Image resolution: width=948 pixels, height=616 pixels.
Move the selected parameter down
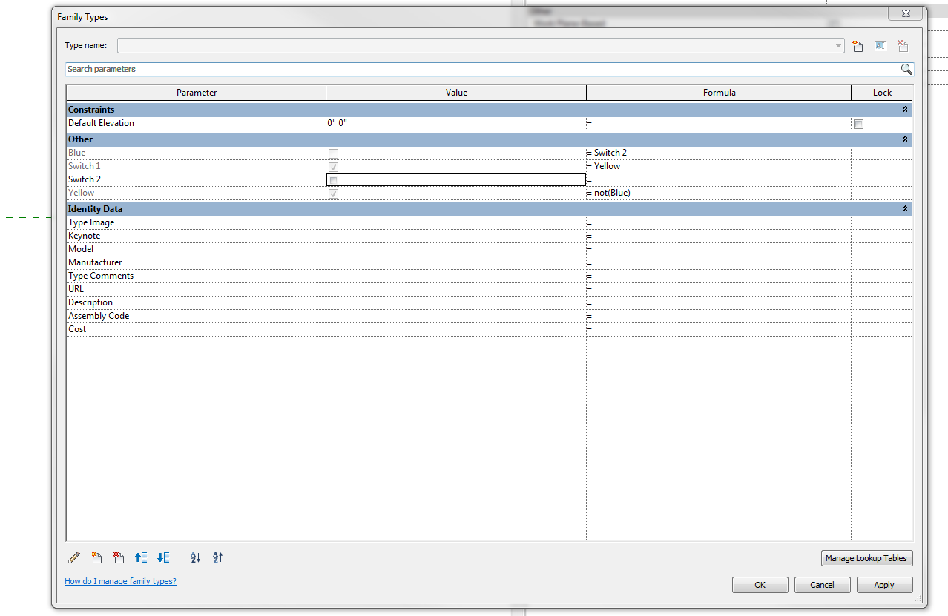[163, 557]
